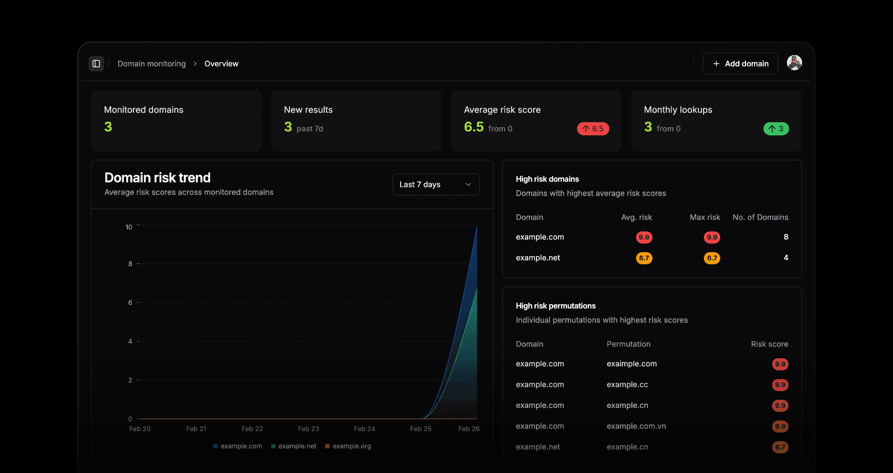Screen dimensions: 893x473
Task: Click example.net 6.7 Max risk badge
Action: [x=712, y=258]
